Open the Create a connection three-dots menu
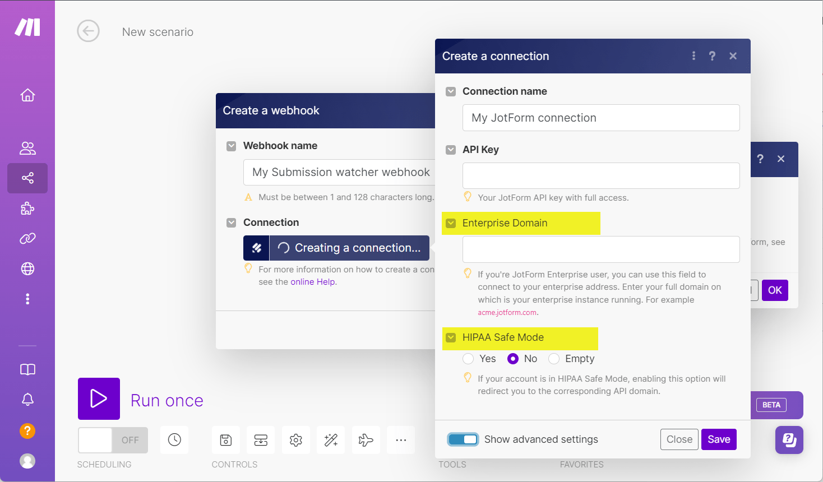 (693, 56)
